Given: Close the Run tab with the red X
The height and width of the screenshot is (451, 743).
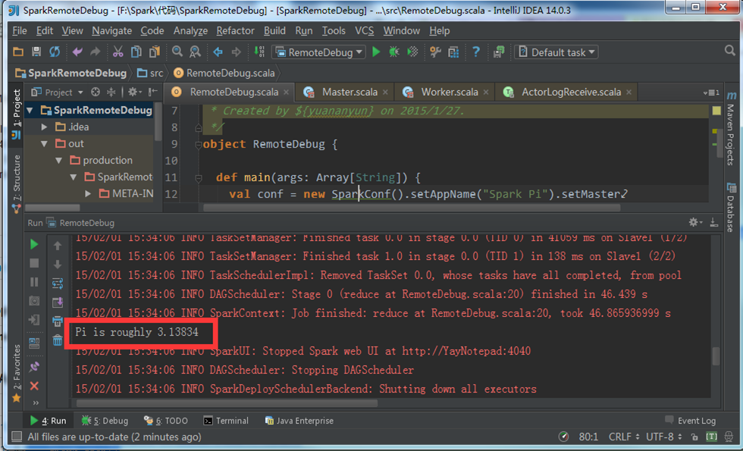Looking at the screenshot, I should click(34, 386).
